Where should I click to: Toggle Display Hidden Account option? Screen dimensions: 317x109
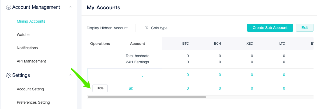point(107,28)
